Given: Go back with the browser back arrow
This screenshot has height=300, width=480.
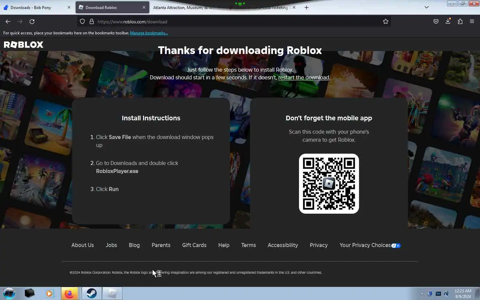Looking at the screenshot, I should pyautogui.click(x=8, y=22).
